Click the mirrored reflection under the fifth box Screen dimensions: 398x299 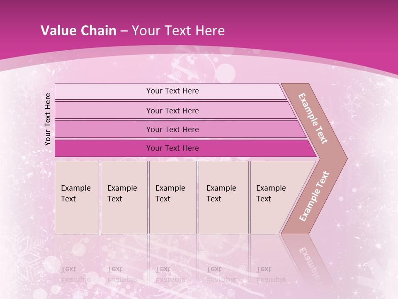(271, 274)
